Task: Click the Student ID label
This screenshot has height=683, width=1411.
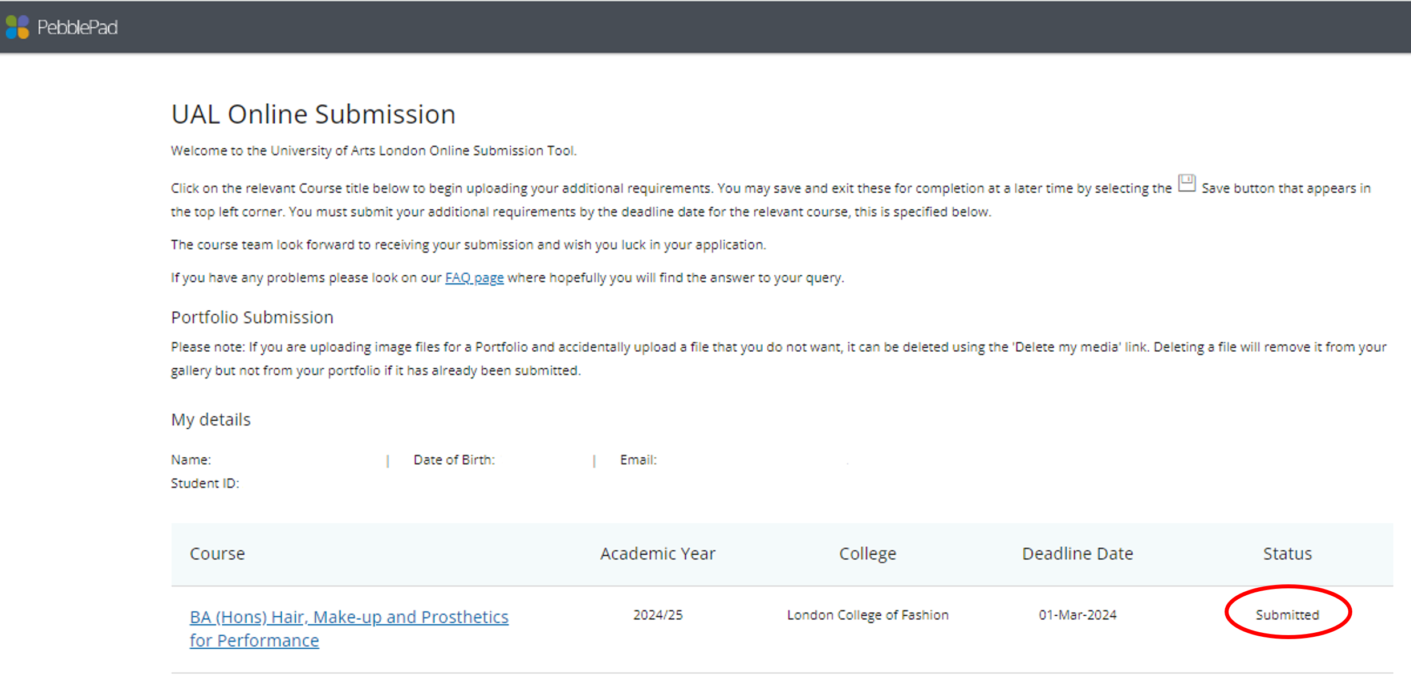Action: [x=205, y=483]
